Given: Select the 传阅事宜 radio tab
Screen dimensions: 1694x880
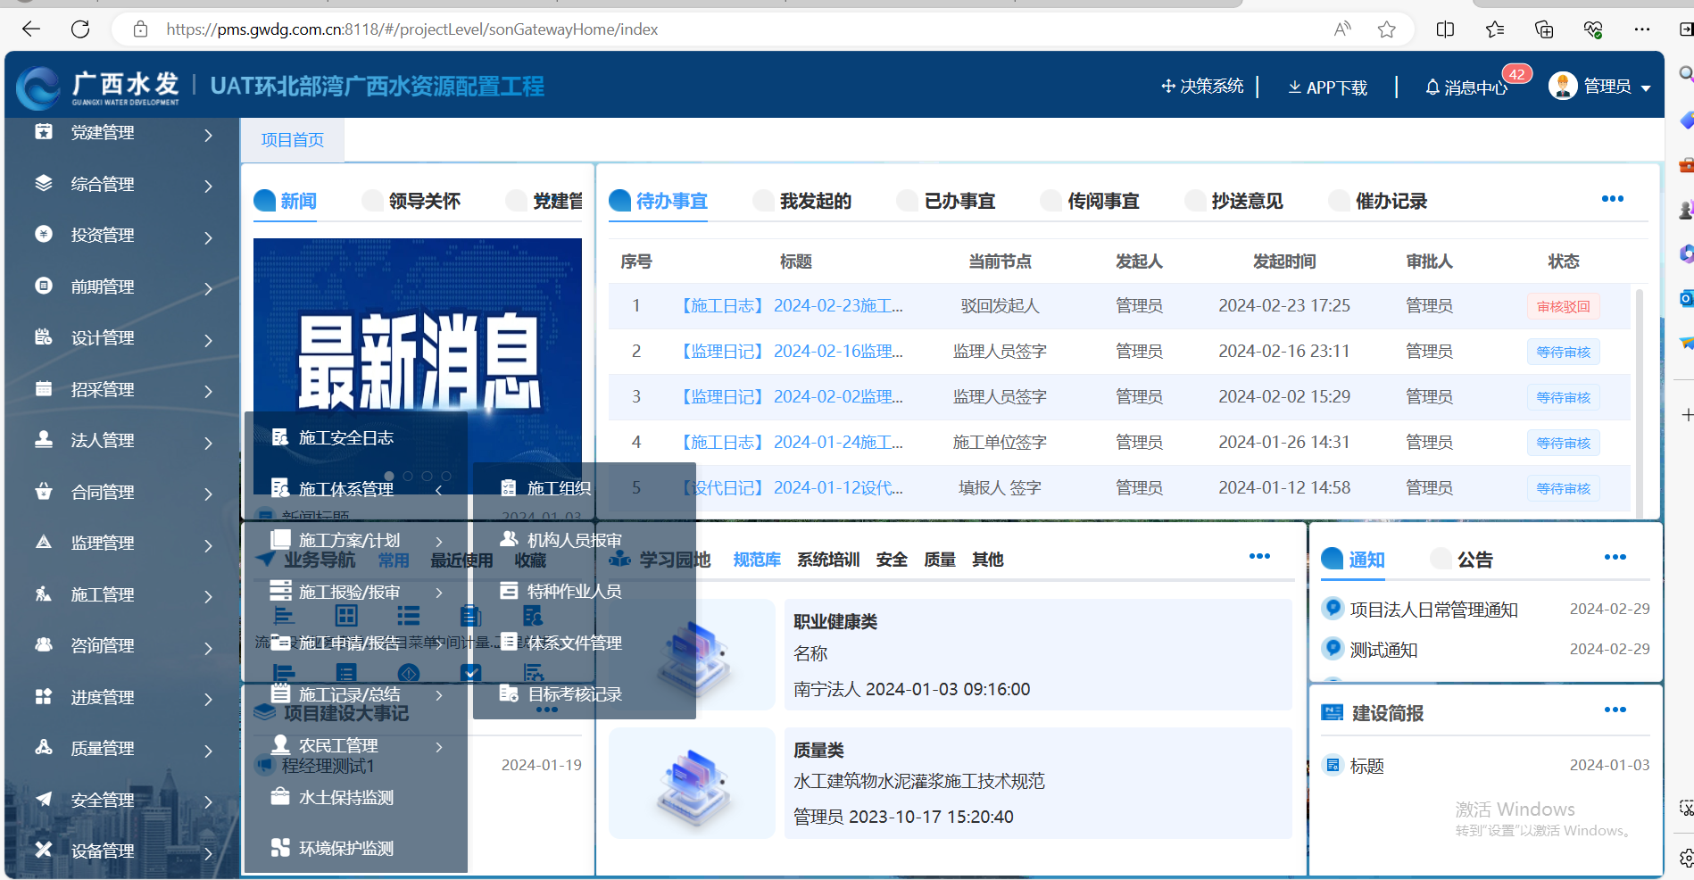Looking at the screenshot, I should (1090, 201).
